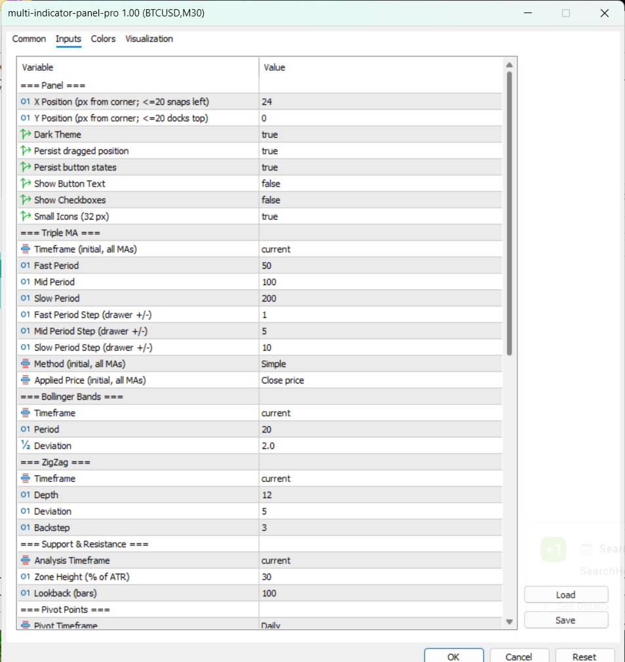
Task: Click the enum icon beside ZigZag Timeframe
Action: tap(26, 478)
